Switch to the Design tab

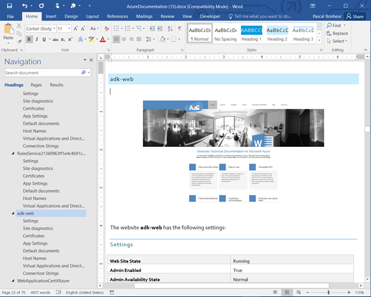71,16
